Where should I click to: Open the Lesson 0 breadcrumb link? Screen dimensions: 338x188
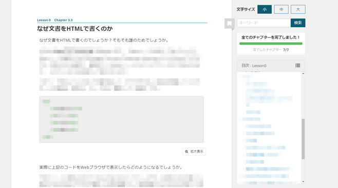44,20
